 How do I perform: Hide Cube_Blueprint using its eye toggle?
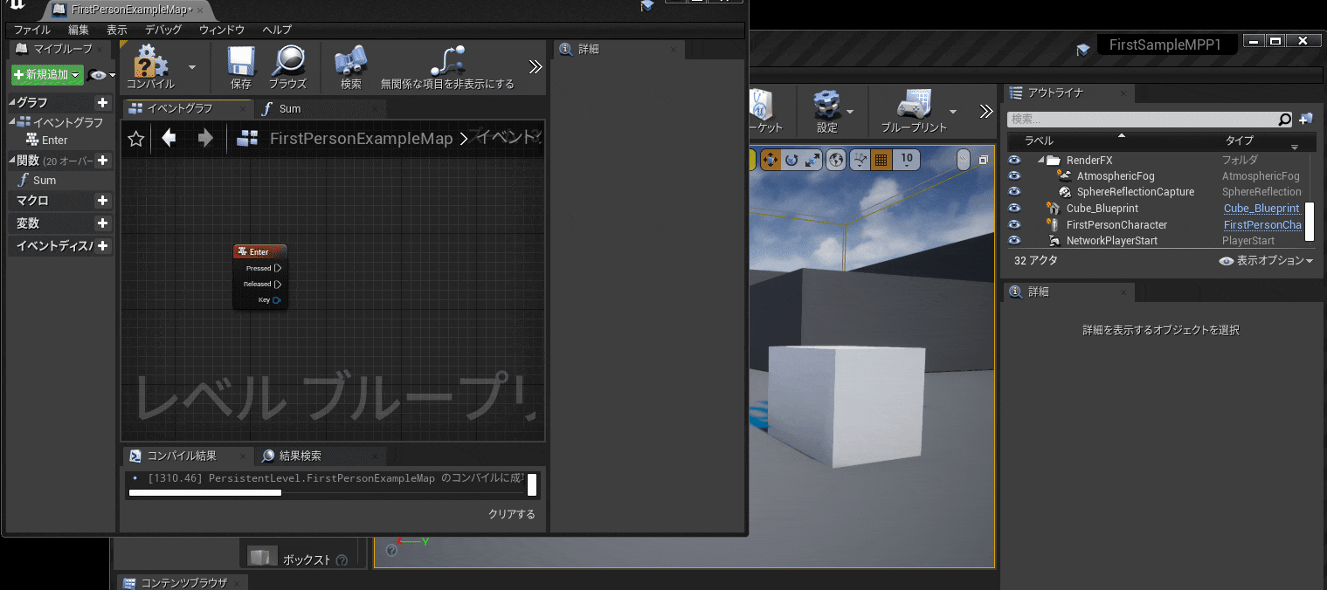point(1014,208)
